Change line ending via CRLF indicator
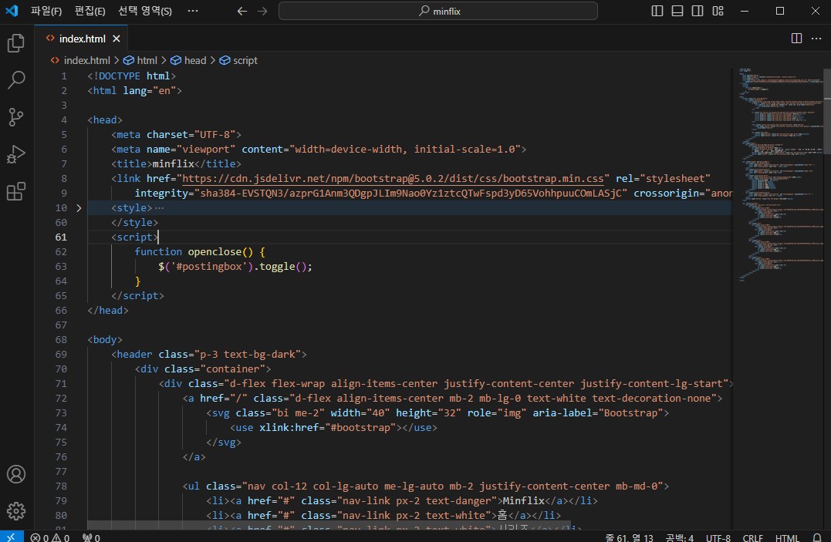The width and height of the screenshot is (831, 542). click(752, 538)
